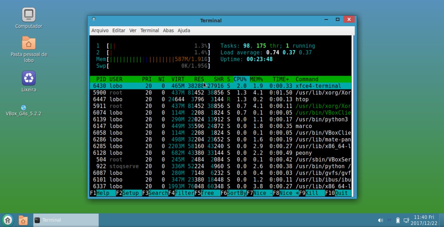Select the xfce4-terminal process row
The image size is (444, 227).
(195, 86)
